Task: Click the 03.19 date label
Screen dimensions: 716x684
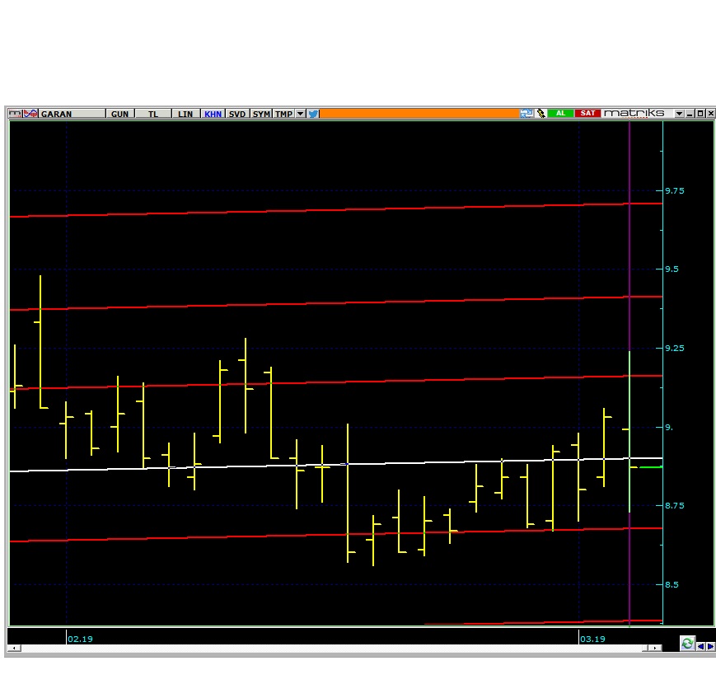Action: pyautogui.click(x=592, y=639)
